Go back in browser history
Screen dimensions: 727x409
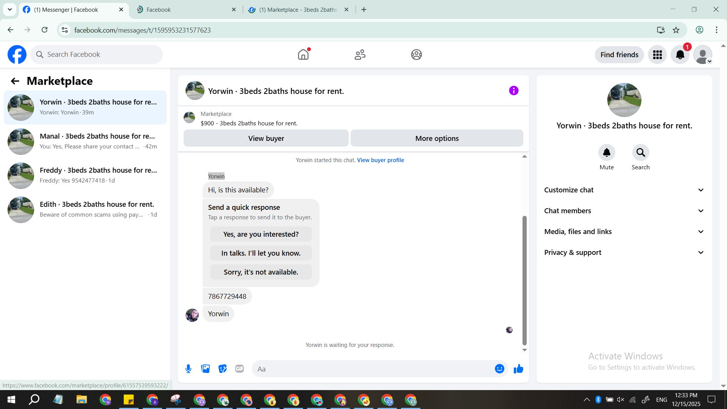coord(11,30)
